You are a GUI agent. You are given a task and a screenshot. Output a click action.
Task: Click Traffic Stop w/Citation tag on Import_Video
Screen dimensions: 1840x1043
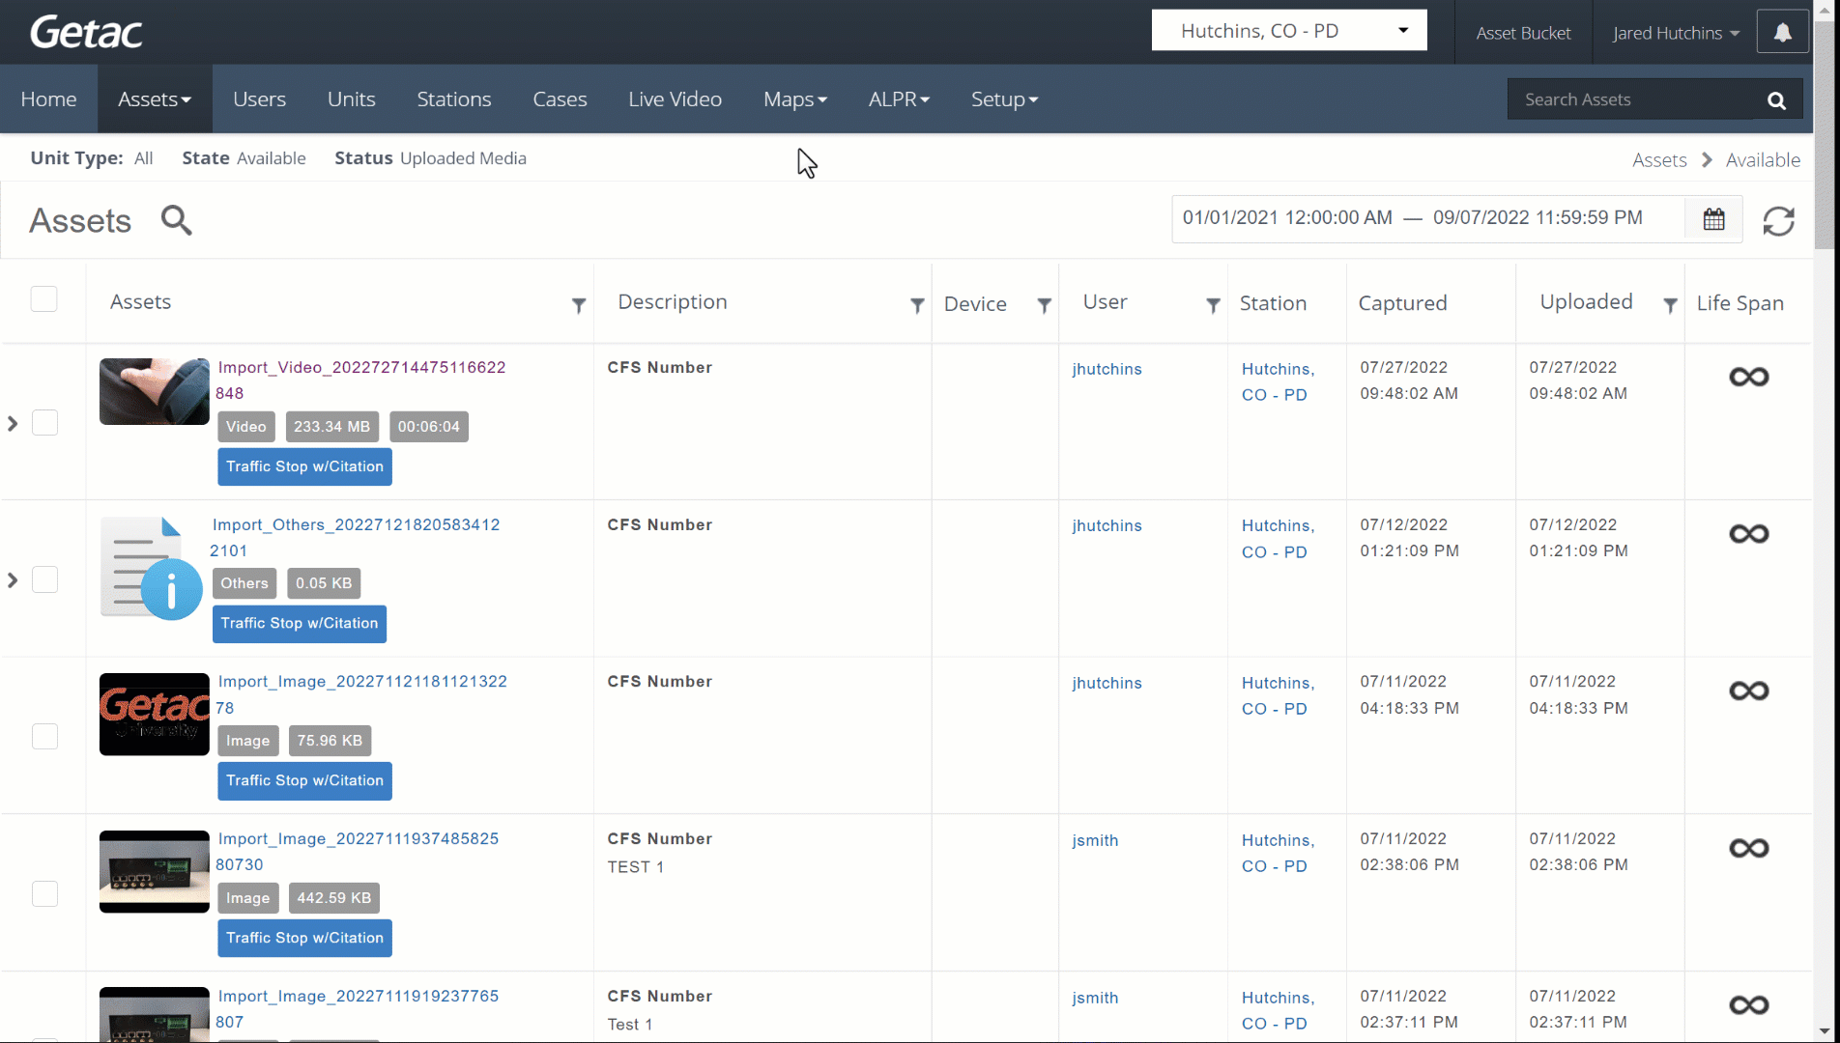pos(304,466)
